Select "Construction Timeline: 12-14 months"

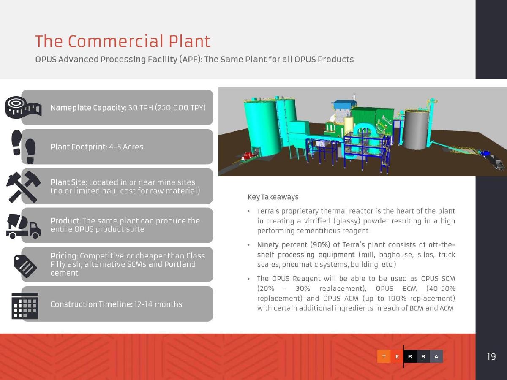pos(116,304)
